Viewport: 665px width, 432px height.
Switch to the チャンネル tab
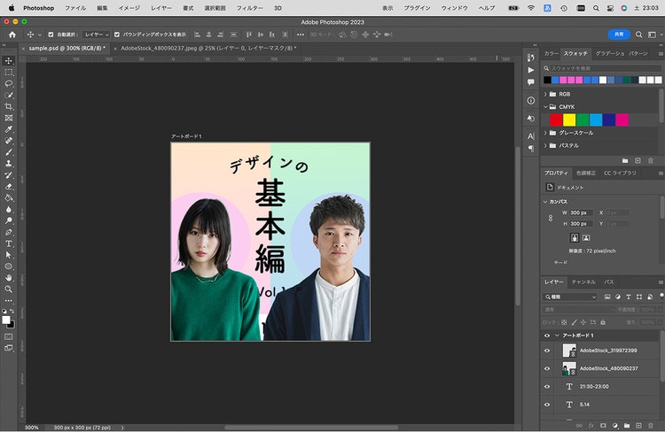[583, 282]
